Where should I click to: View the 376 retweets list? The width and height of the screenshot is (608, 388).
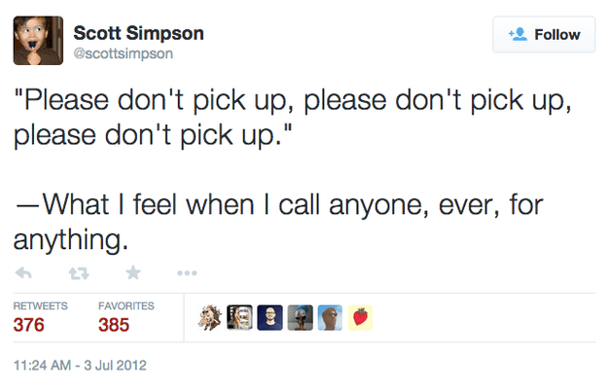[x=28, y=325]
